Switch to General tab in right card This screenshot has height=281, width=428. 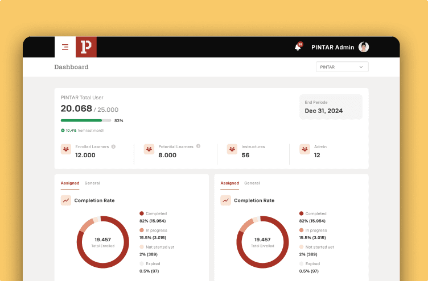252,183
